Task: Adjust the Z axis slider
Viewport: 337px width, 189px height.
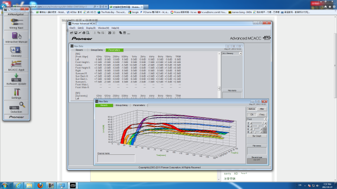Action: [258, 123]
